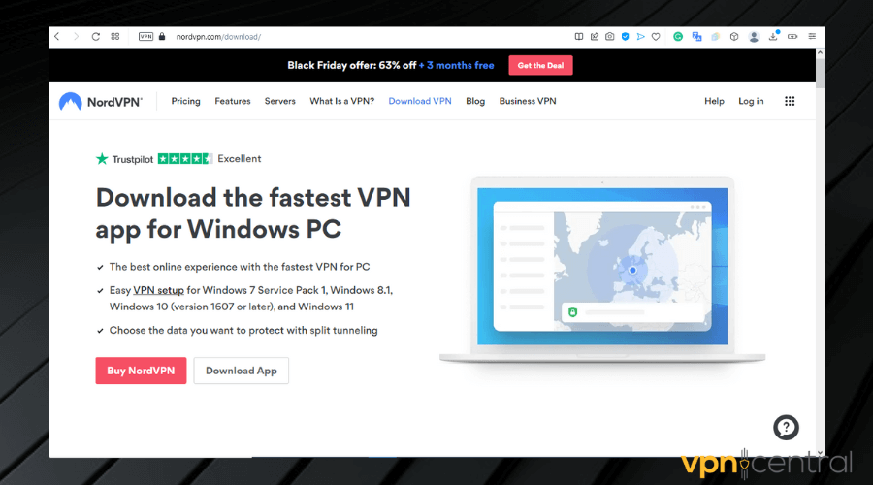Viewport: 873px width, 485px height.
Task: Go to the Servers menu item
Action: coord(279,101)
